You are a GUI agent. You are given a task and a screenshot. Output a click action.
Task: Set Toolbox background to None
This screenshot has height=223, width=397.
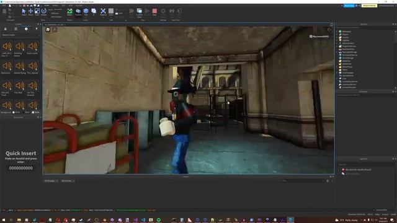[35, 112]
